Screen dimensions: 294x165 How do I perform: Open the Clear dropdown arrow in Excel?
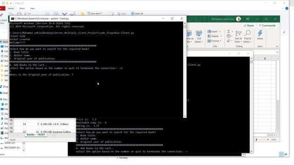[232, 41]
